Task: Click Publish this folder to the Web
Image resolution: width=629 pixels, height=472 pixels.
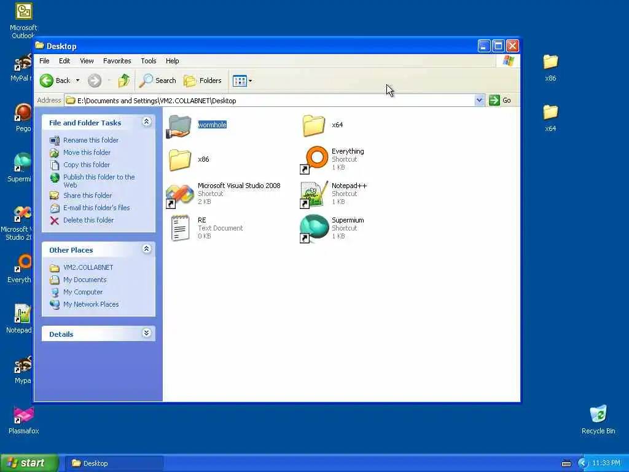Action: click(99, 181)
